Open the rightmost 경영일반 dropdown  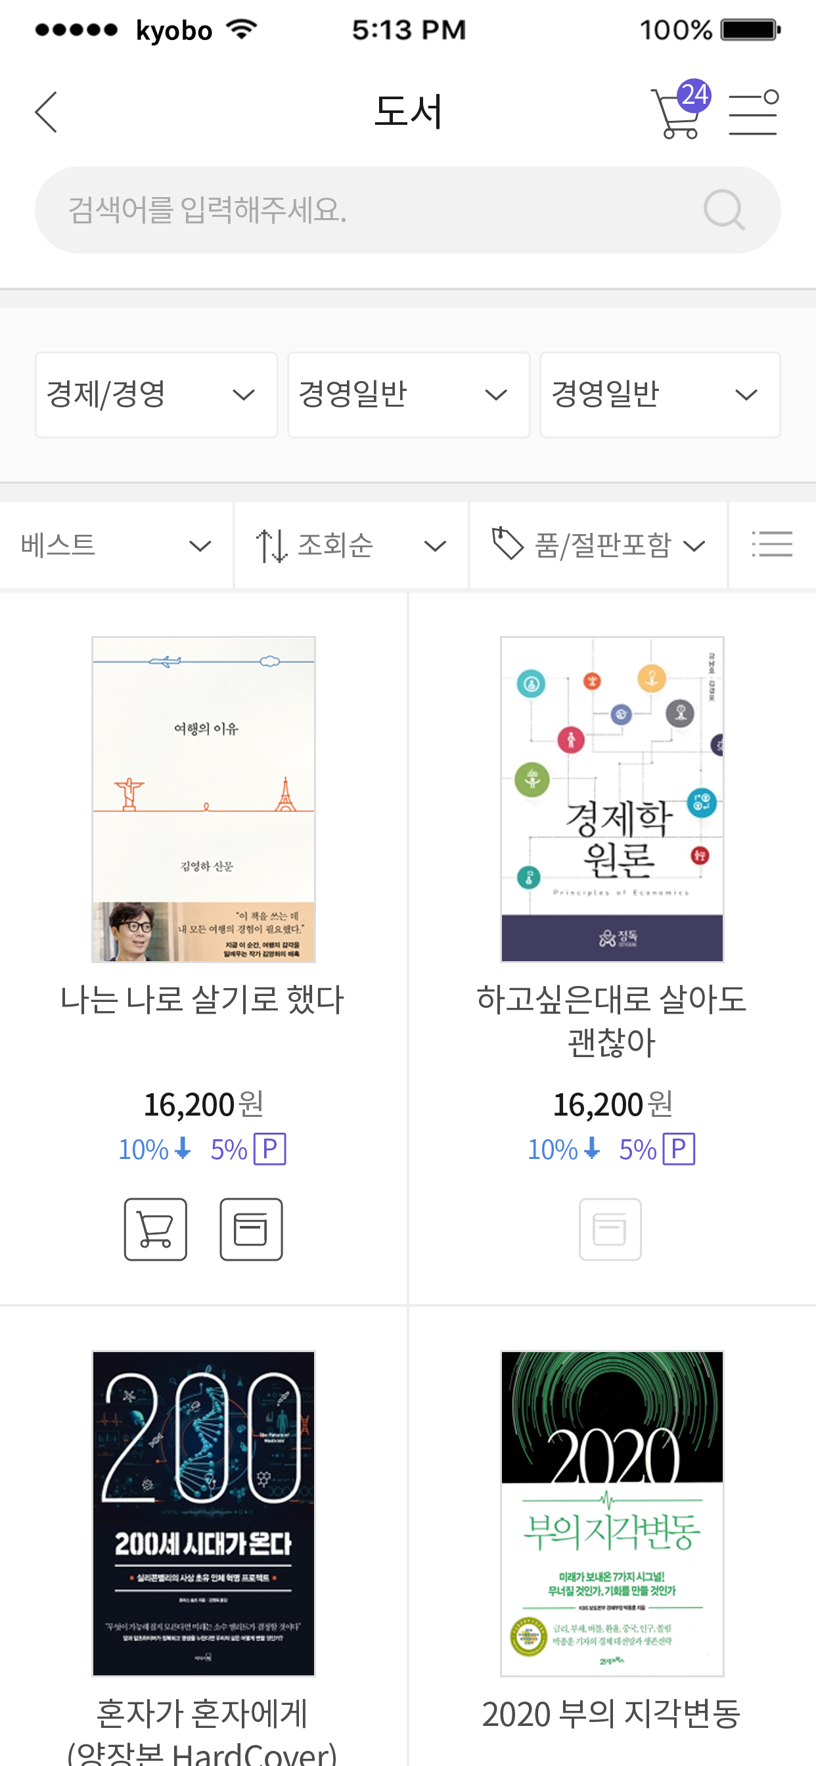pos(660,395)
